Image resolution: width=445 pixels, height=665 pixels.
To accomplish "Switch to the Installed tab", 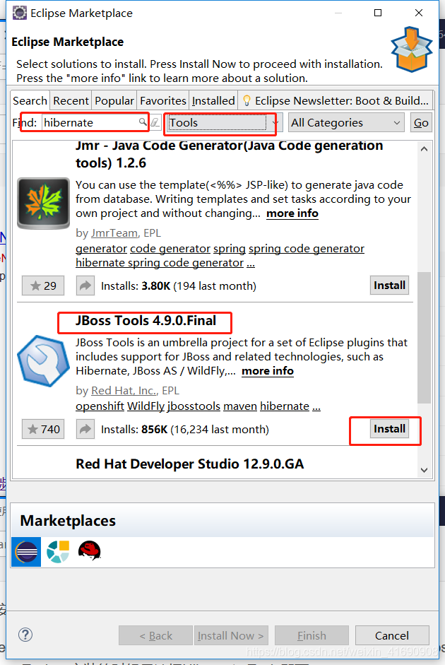I will [213, 100].
